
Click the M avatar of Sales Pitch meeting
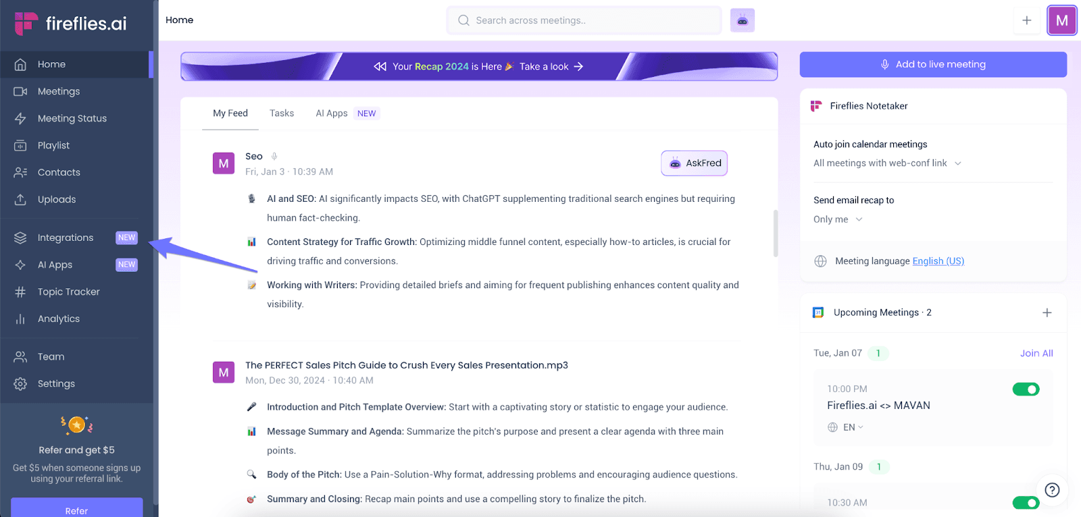[x=224, y=372]
